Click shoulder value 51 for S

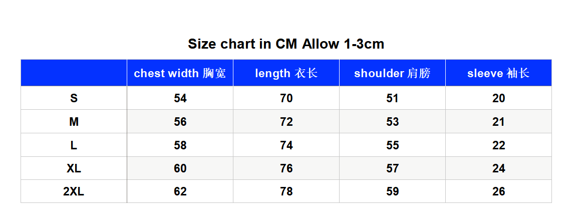click(393, 98)
